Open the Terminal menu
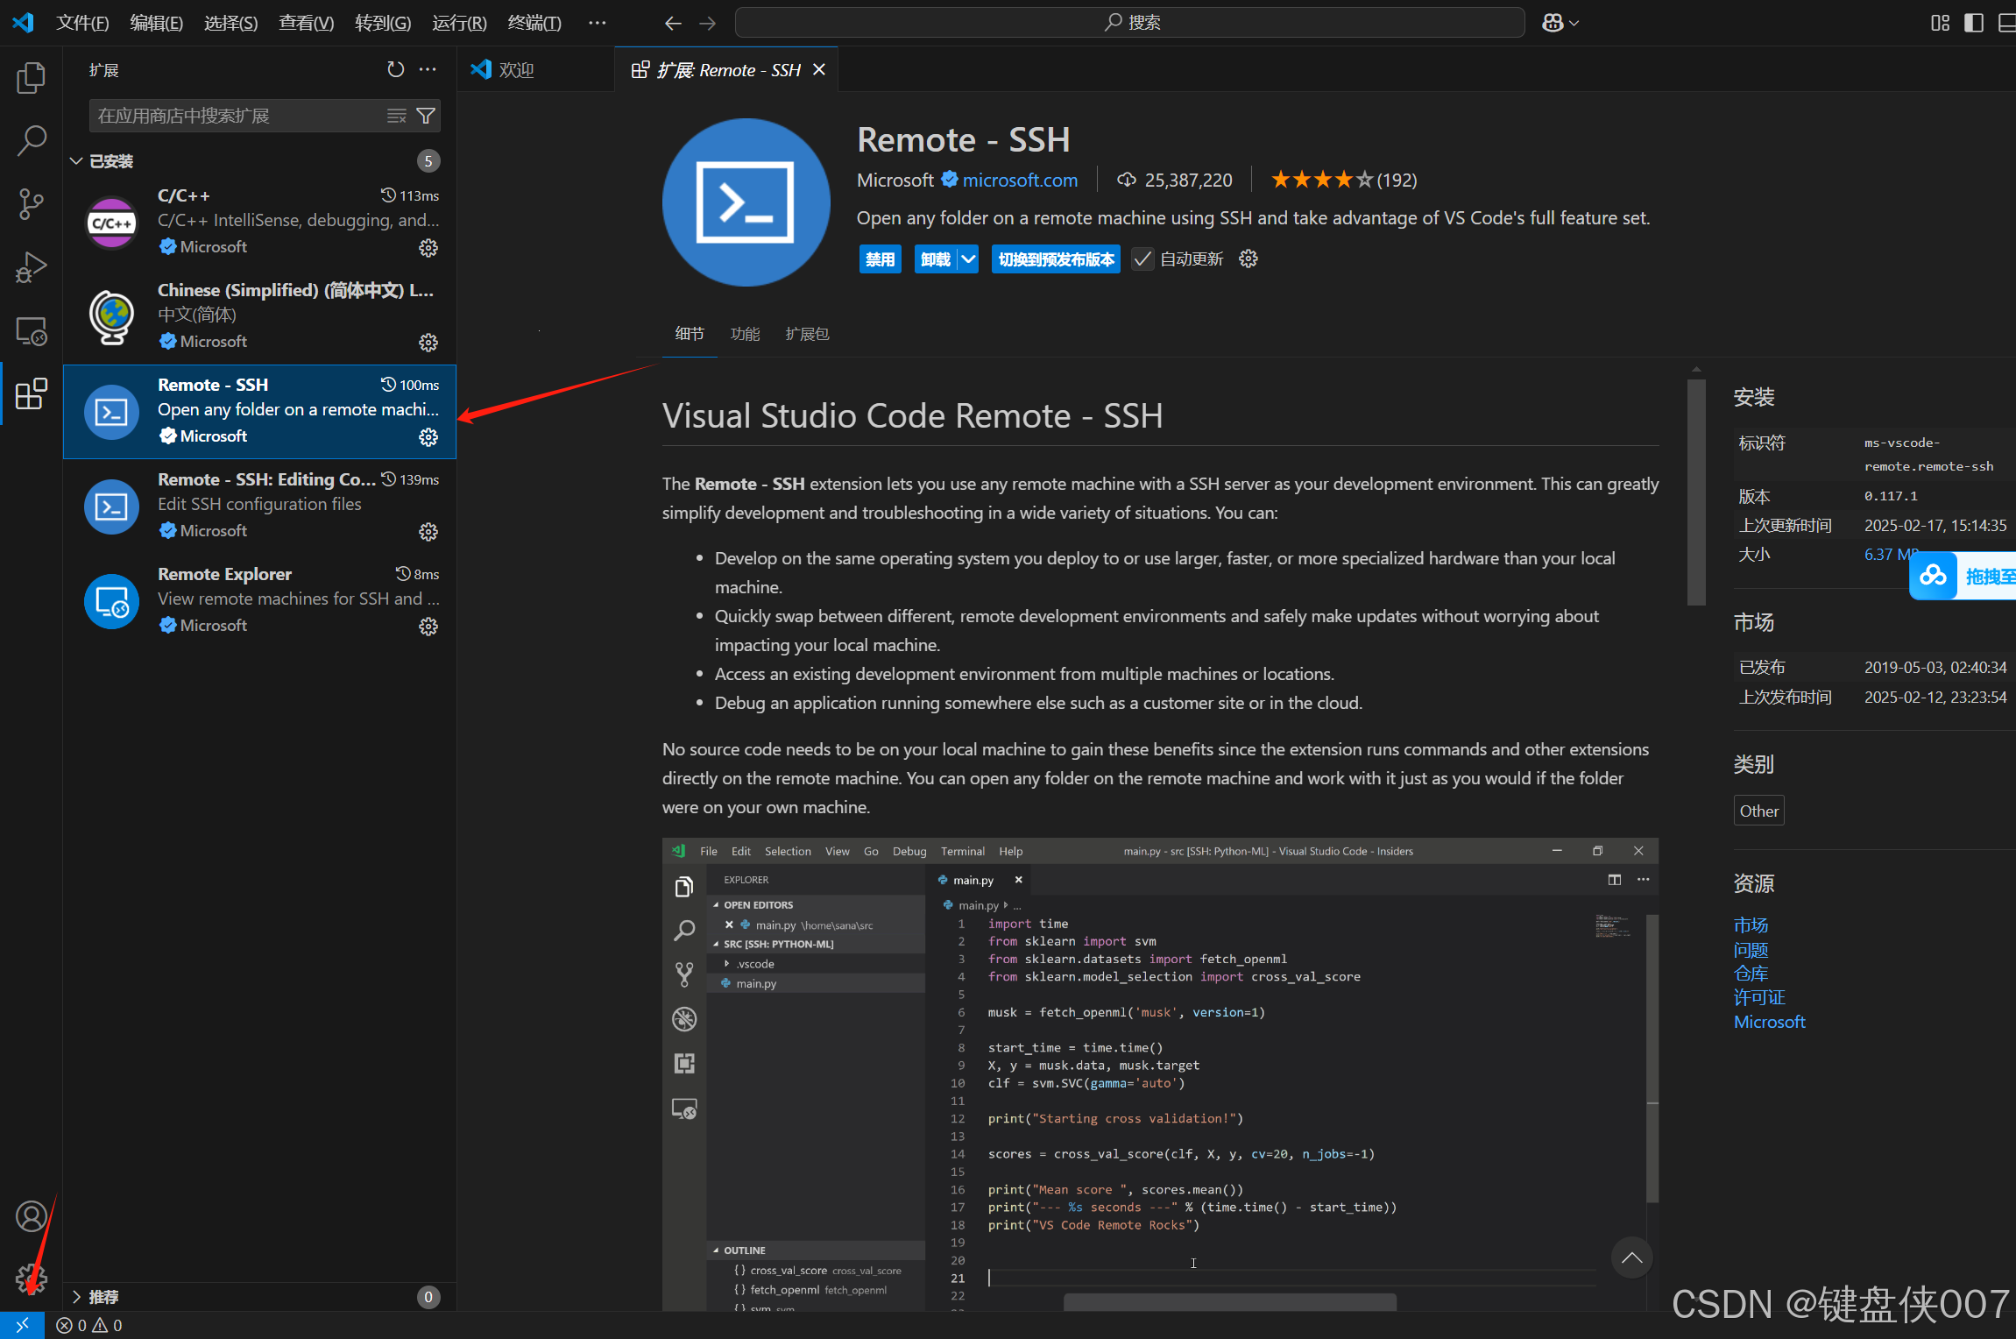This screenshot has width=2016, height=1339. pos(534,23)
